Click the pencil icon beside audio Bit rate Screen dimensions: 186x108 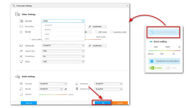[x=66, y=89]
